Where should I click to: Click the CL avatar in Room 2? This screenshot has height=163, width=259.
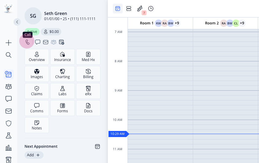click(x=236, y=23)
